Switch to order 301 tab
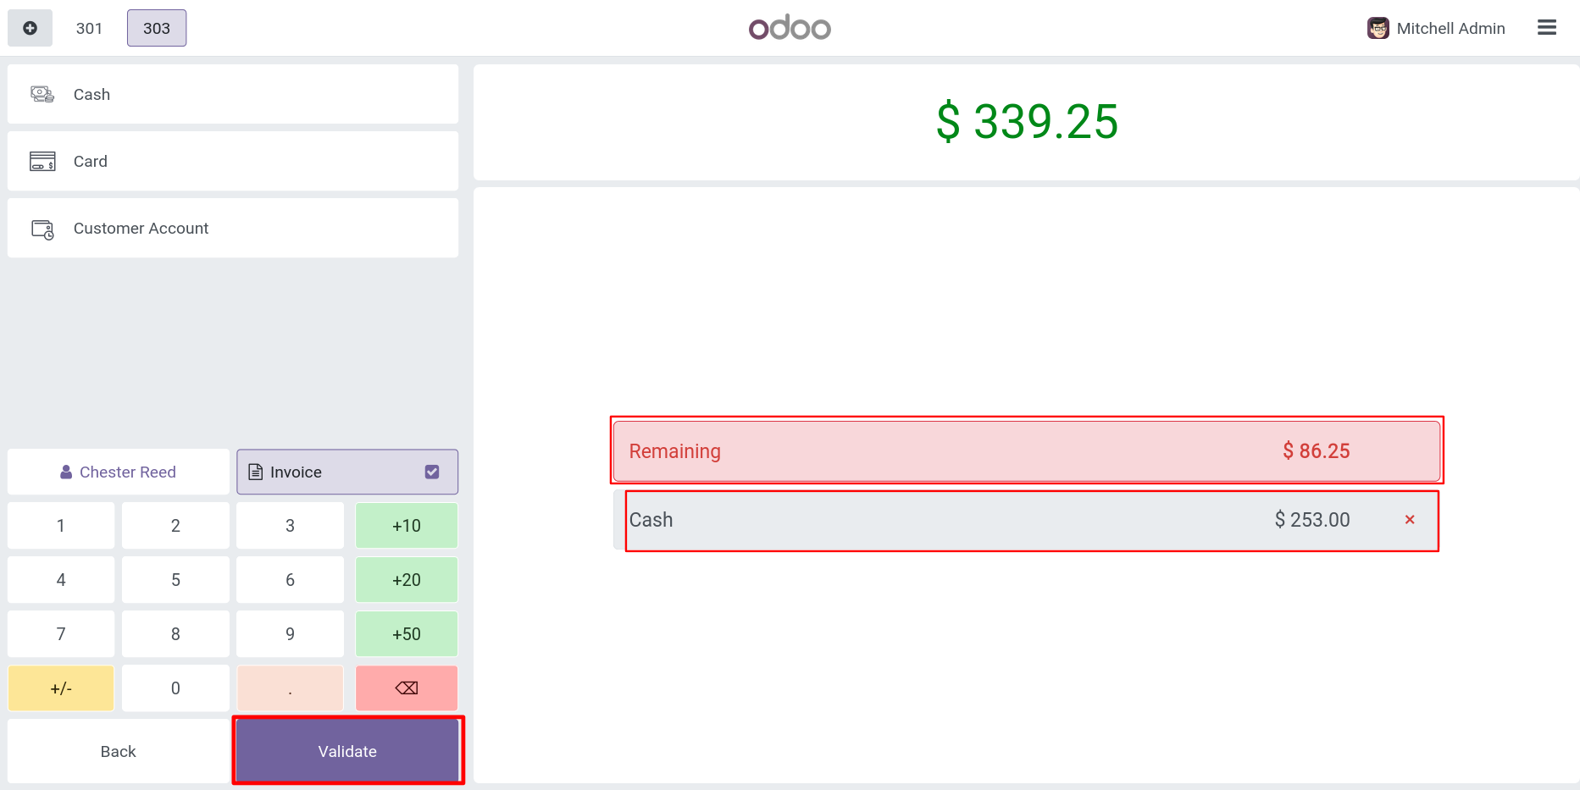 pyautogui.click(x=89, y=28)
